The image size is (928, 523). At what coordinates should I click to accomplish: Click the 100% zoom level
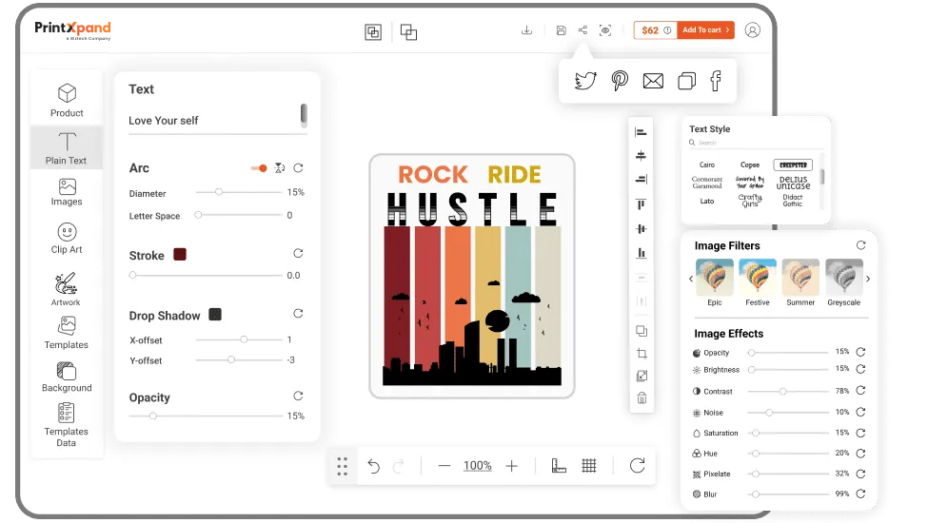click(x=478, y=466)
